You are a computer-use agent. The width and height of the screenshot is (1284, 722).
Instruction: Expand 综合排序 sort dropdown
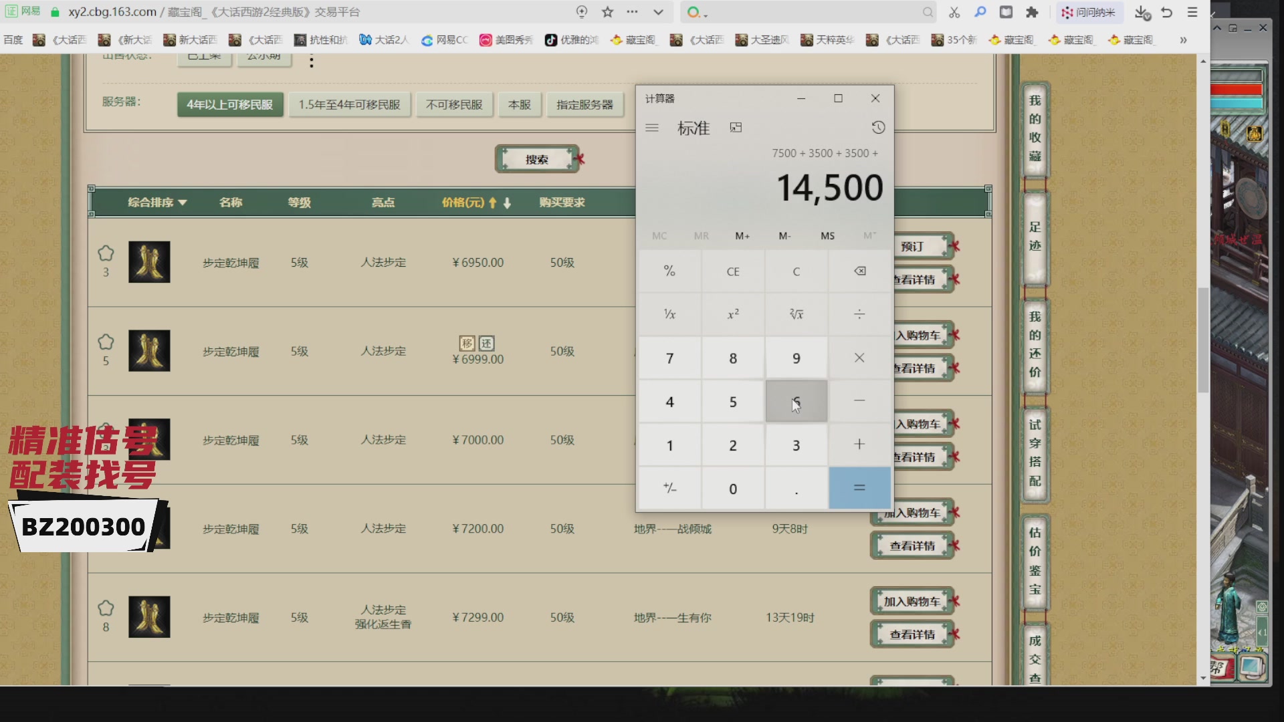click(x=157, y=202)
